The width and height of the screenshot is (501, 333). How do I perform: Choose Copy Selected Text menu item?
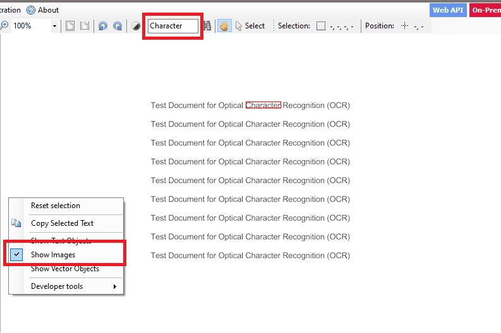[62, 223]
